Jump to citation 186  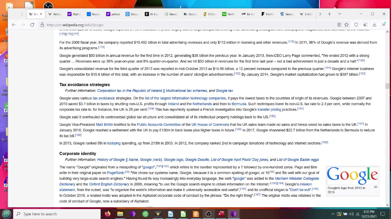272,116
